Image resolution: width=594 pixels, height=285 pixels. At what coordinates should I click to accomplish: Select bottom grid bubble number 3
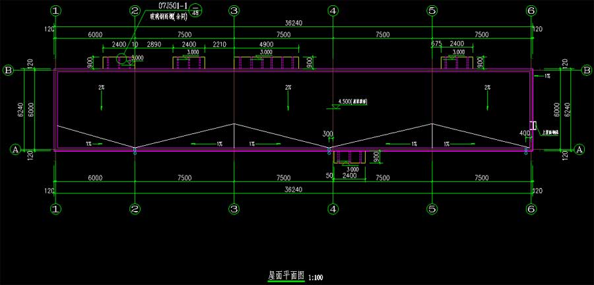click(234, 208)
